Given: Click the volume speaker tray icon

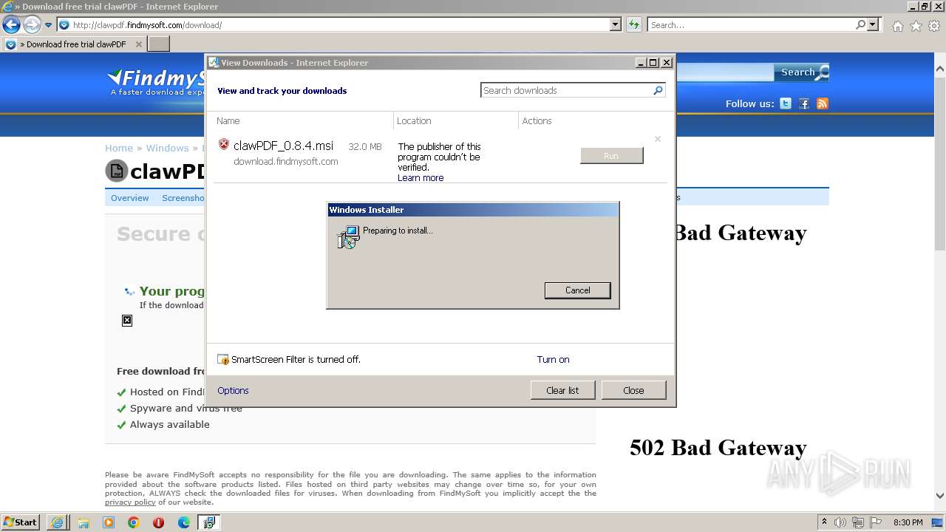Looking at the screenshot, I should click(x=840, y=522).
